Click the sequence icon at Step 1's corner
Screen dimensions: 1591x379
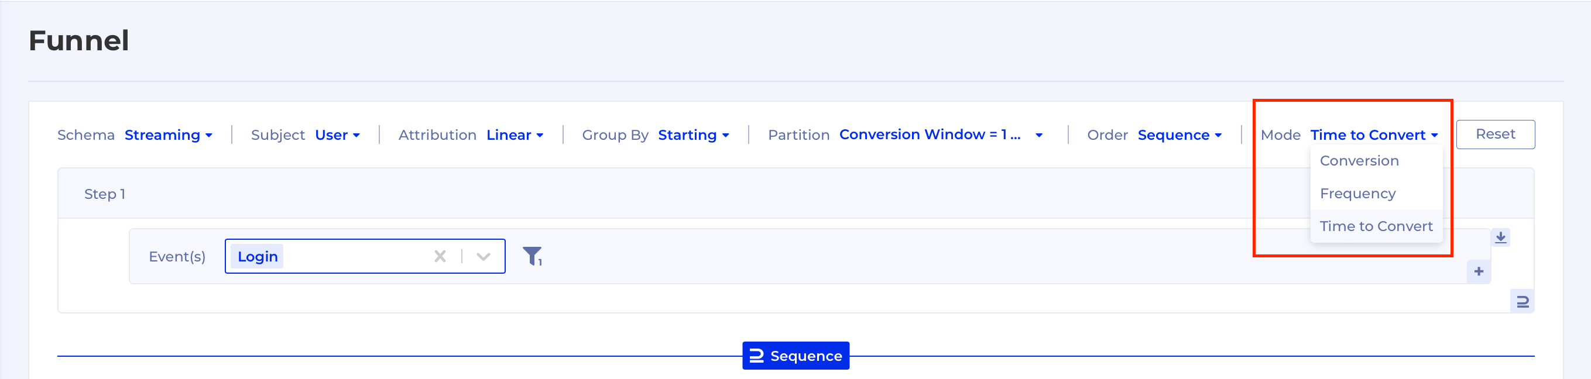point(1523,301)
